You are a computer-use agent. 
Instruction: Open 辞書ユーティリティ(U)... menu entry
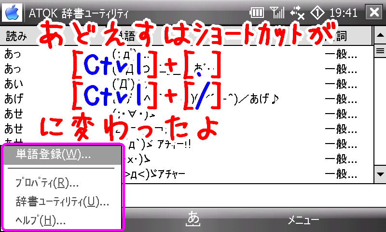(63, 202)
